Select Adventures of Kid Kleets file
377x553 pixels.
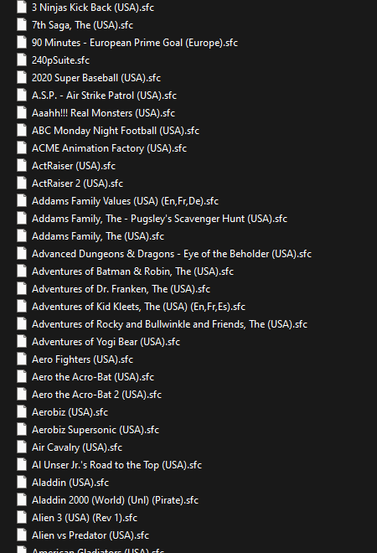[138, 307]
